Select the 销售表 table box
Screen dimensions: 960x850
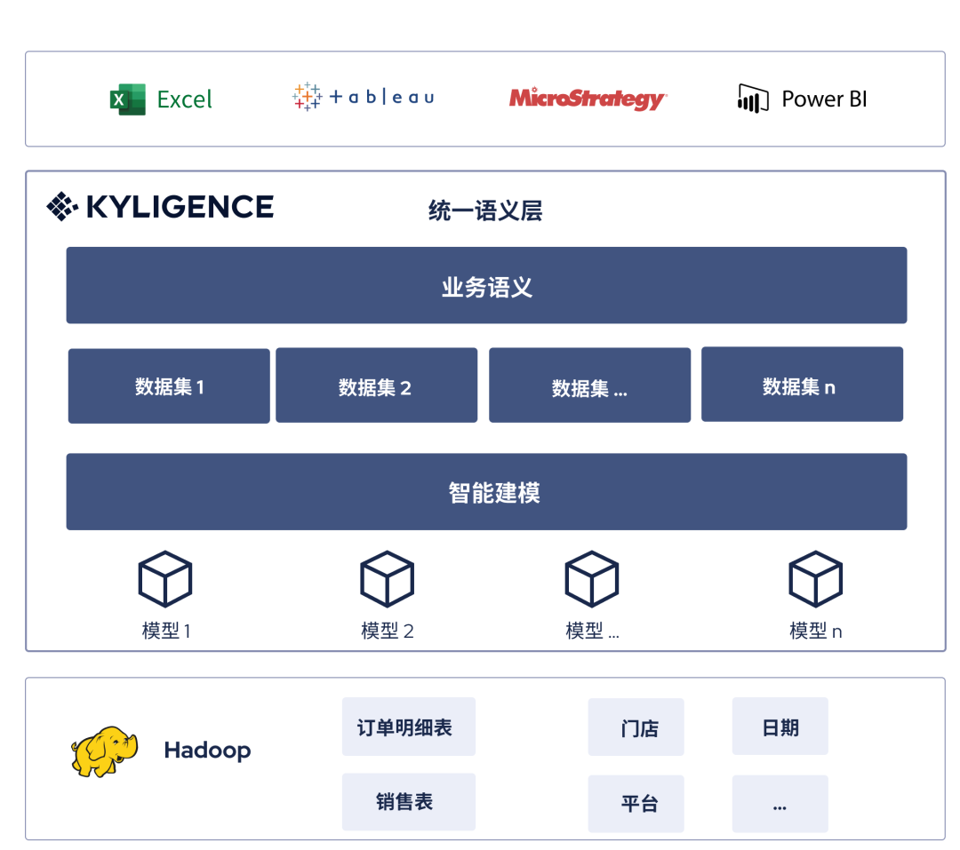408,802
